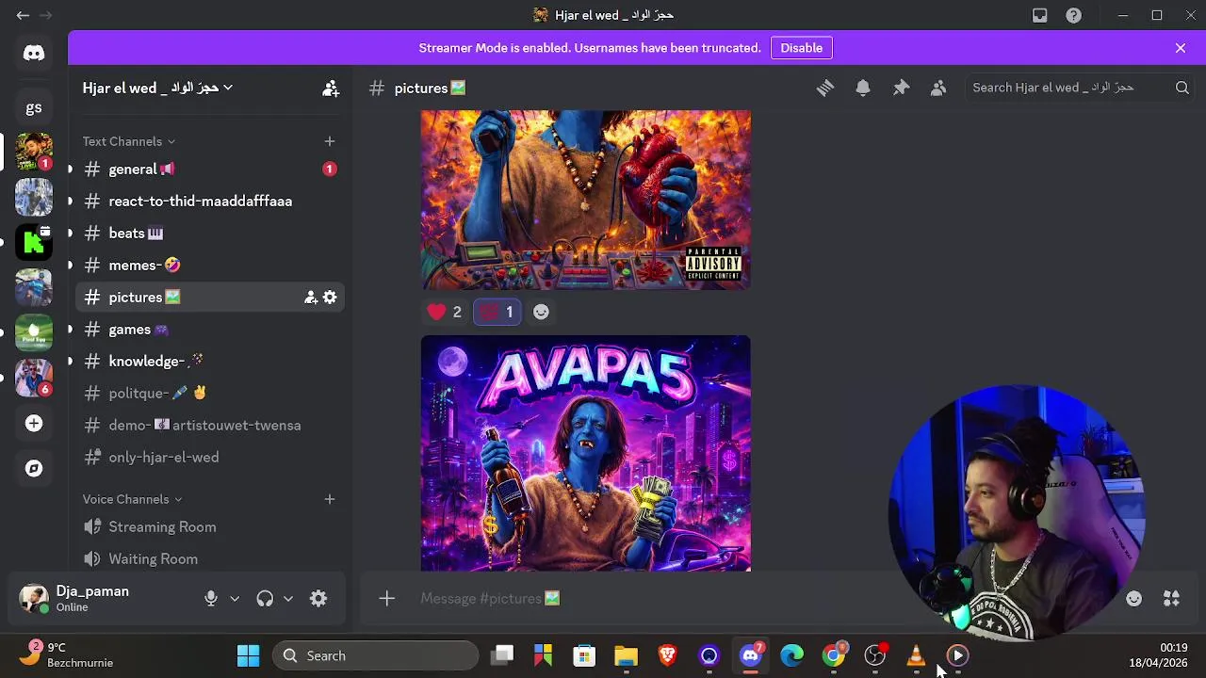This screenshot has height=678, width=1206.
Task: Show pinned messages icon
Action: click(x=901, y=88)
